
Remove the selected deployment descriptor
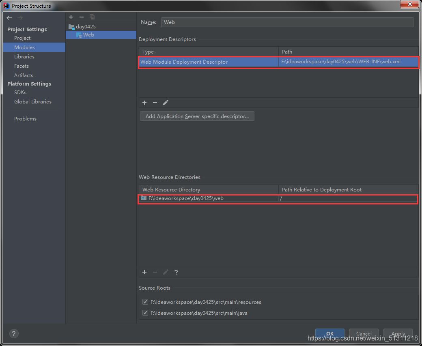(x=155, y=103)
